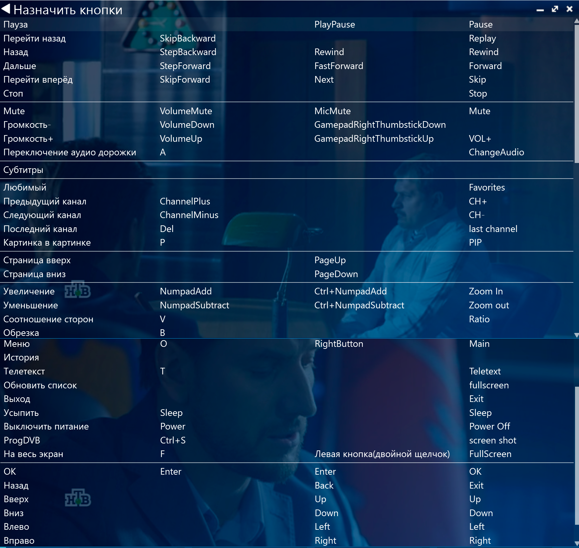Viewport: 579px width, 548px height.
Task: Select the История action row
Action: (21, 357)
